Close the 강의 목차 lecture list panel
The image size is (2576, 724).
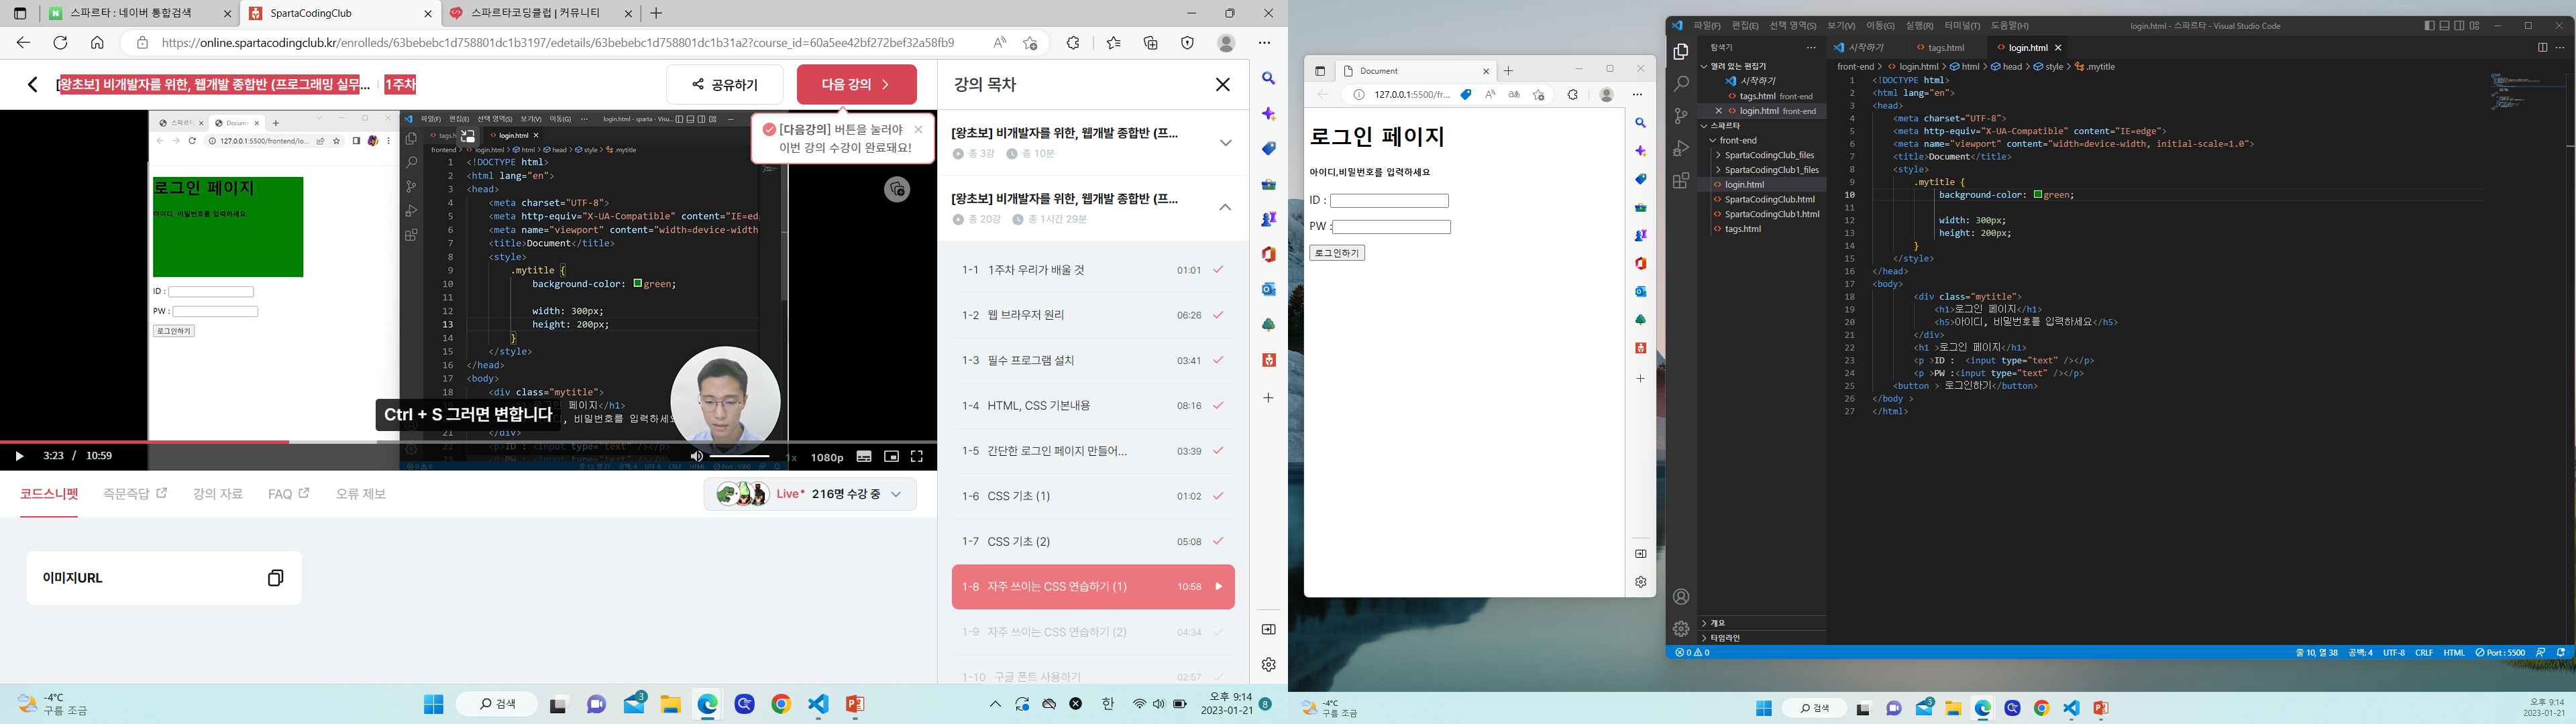(1222, 84)
